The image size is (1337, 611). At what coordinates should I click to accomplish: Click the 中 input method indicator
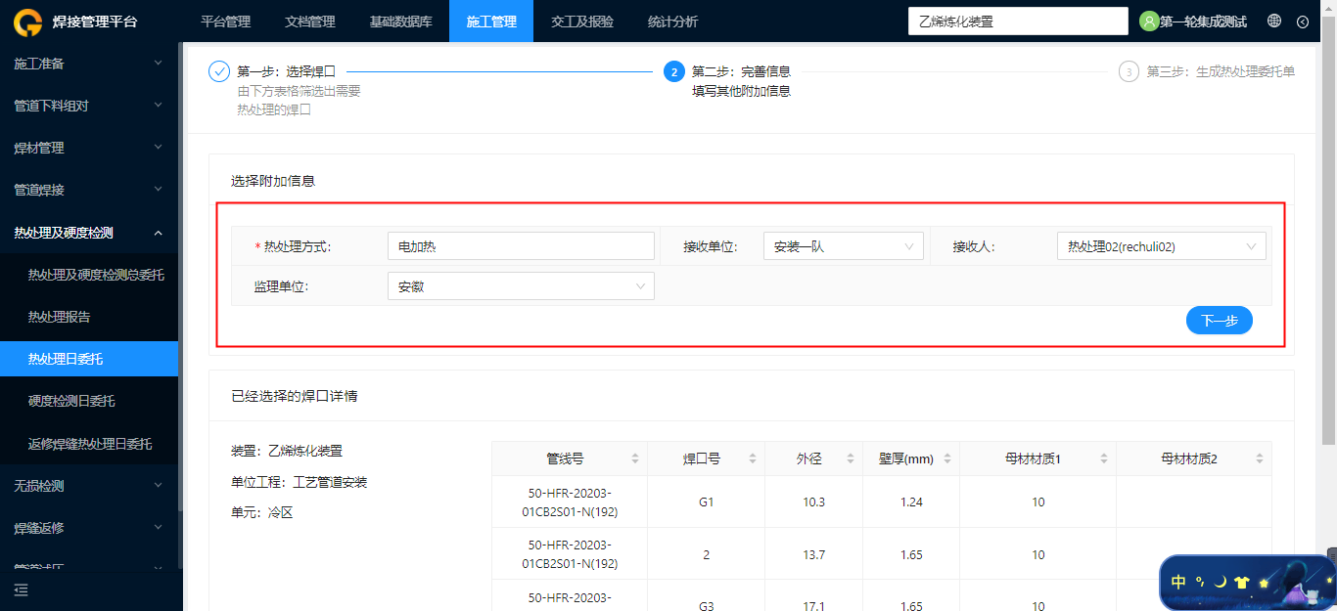pos(1178,582)
